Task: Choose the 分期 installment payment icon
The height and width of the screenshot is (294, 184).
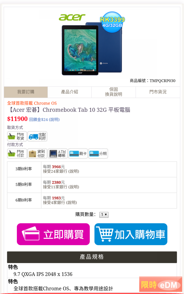Action: 98,154
